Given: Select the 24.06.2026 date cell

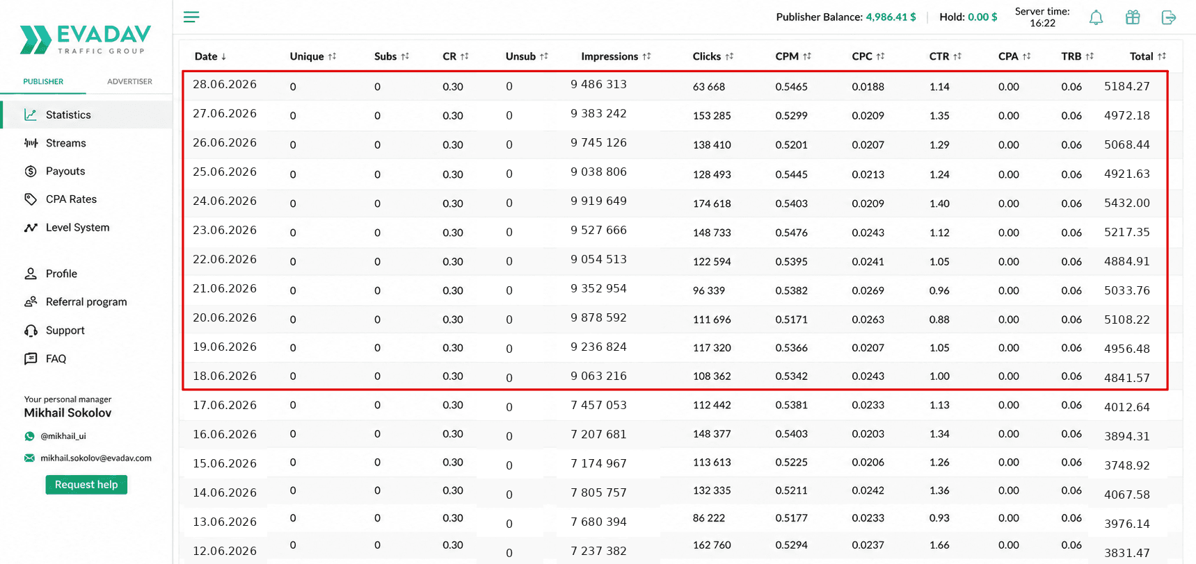Looking at the screenshot, I should tap(225, 201).
